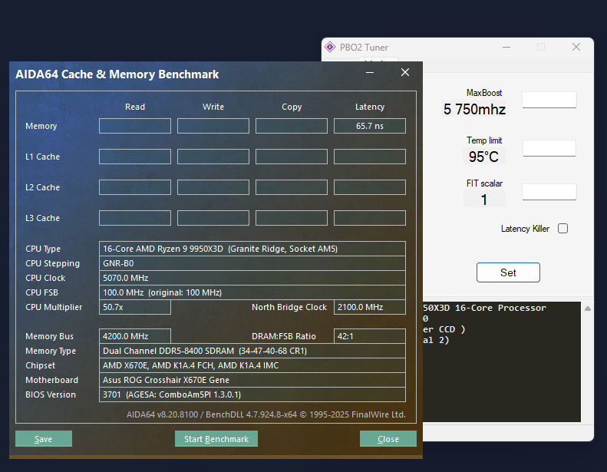The width and height of the screenshot is (607, 472).
Task: Click the Temp limit input field
Action: click(549, 148)
